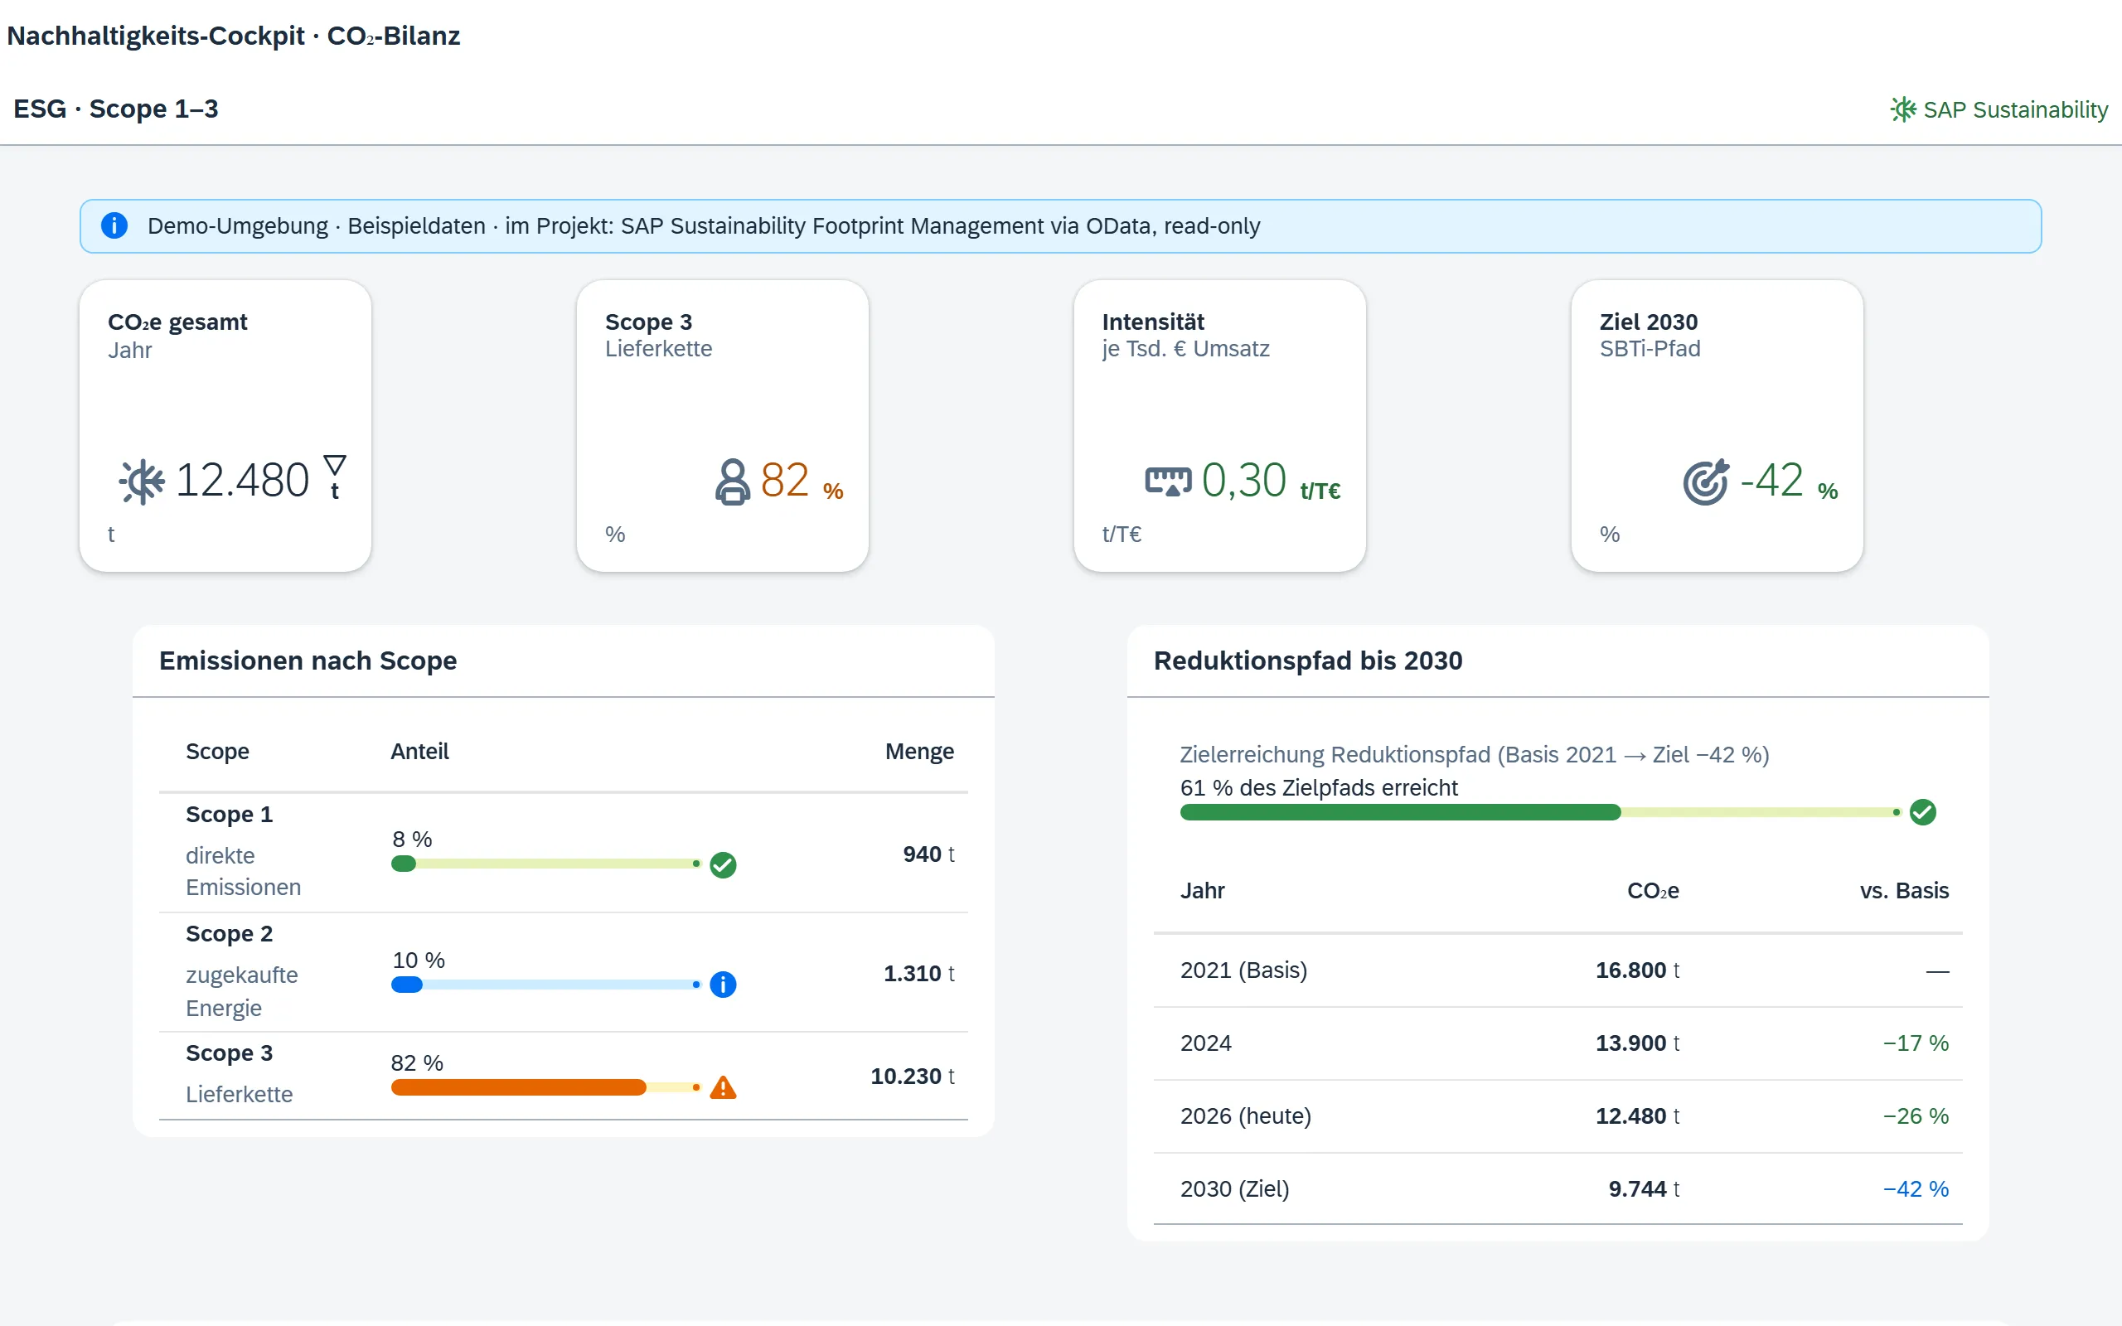This screenshot has width=2122, height=1326.
Task: Click the blue '−42 %' change value
Action: 1916,1189
